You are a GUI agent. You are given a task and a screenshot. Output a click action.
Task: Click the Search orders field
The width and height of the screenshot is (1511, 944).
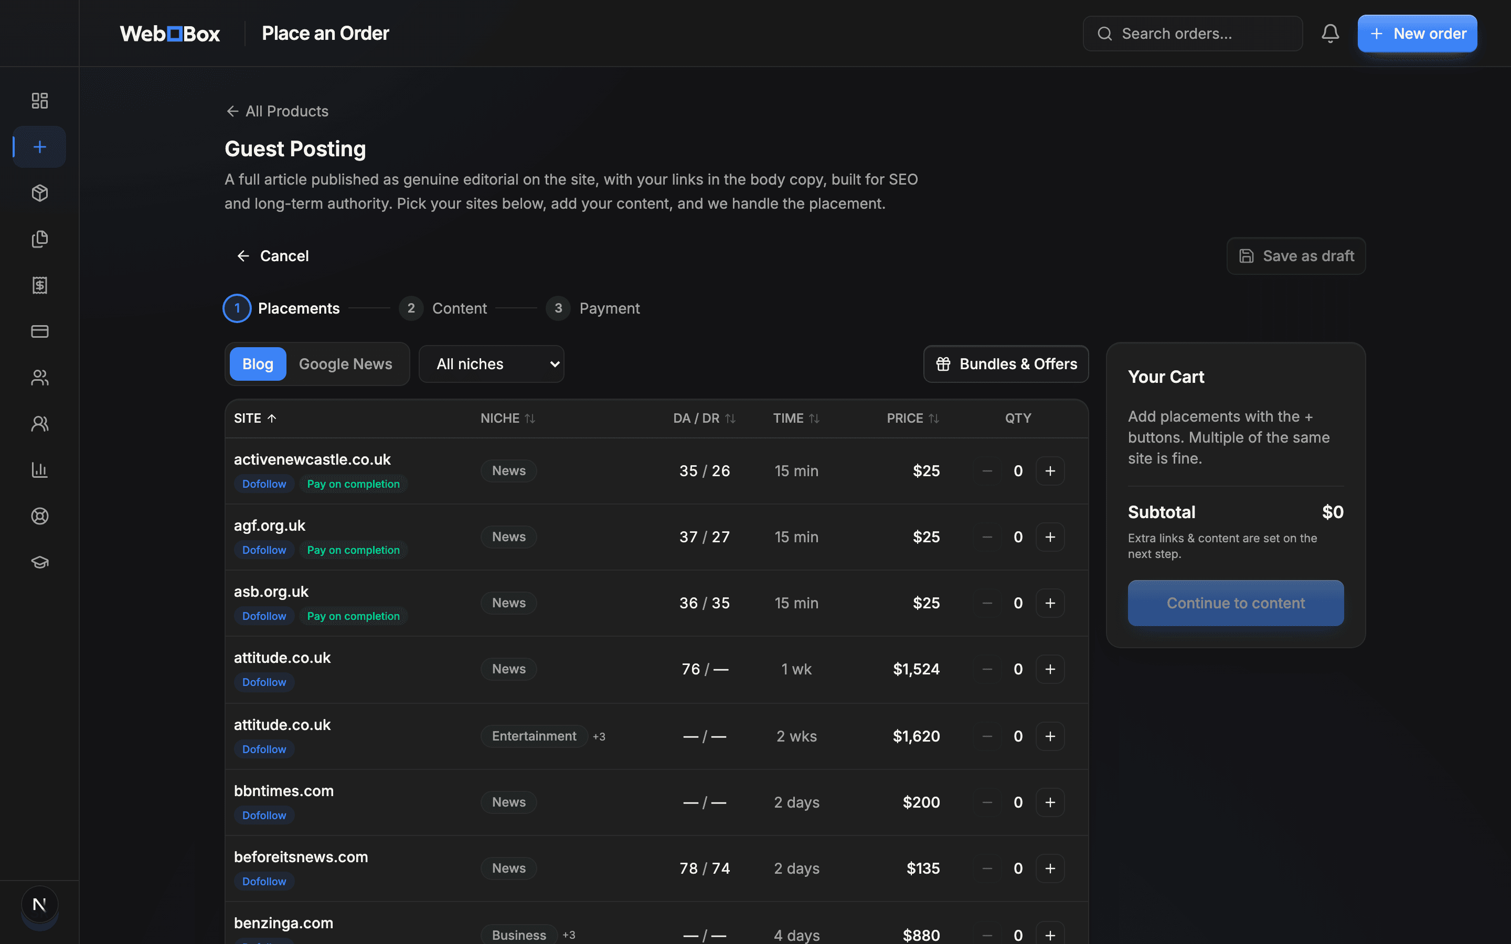click(x=1193, y=33)
